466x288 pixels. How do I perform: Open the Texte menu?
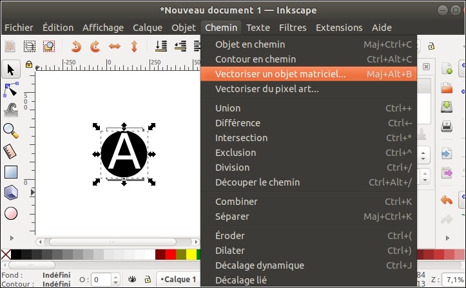[x=258, y=28]
